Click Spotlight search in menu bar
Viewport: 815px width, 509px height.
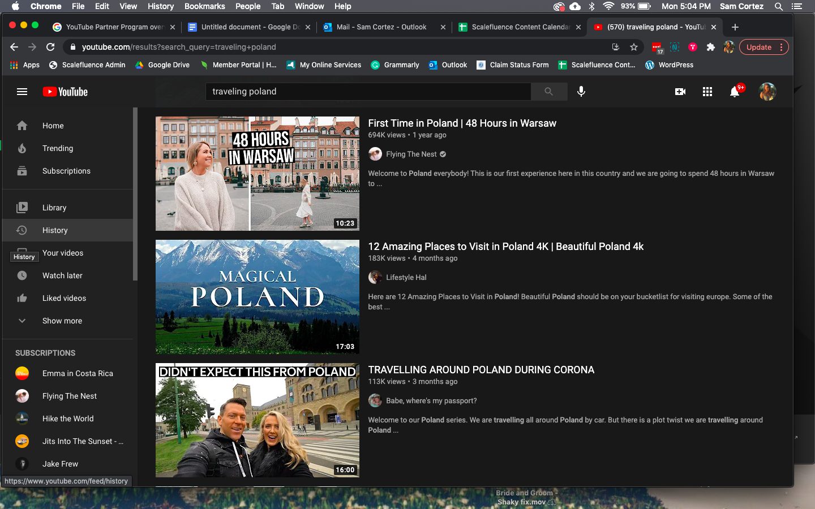click(x=779, y=6)
